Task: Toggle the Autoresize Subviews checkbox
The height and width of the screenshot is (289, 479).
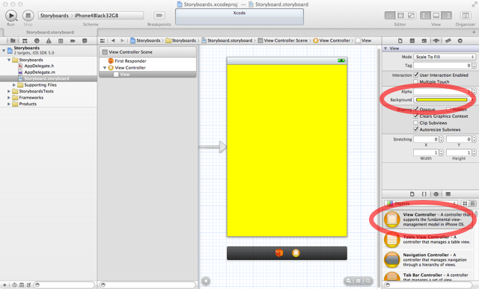Action: [416, 129]
